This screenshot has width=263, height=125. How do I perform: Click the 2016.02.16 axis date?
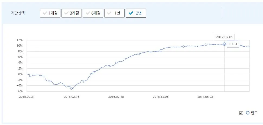(x=72, y=97)
